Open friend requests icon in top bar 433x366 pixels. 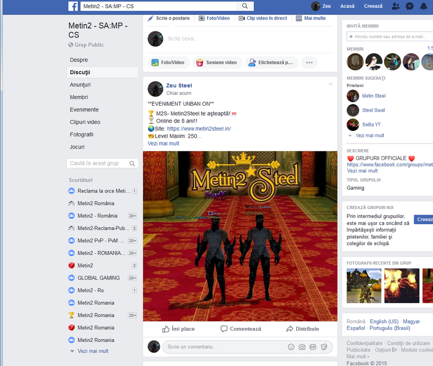[396, 6]
